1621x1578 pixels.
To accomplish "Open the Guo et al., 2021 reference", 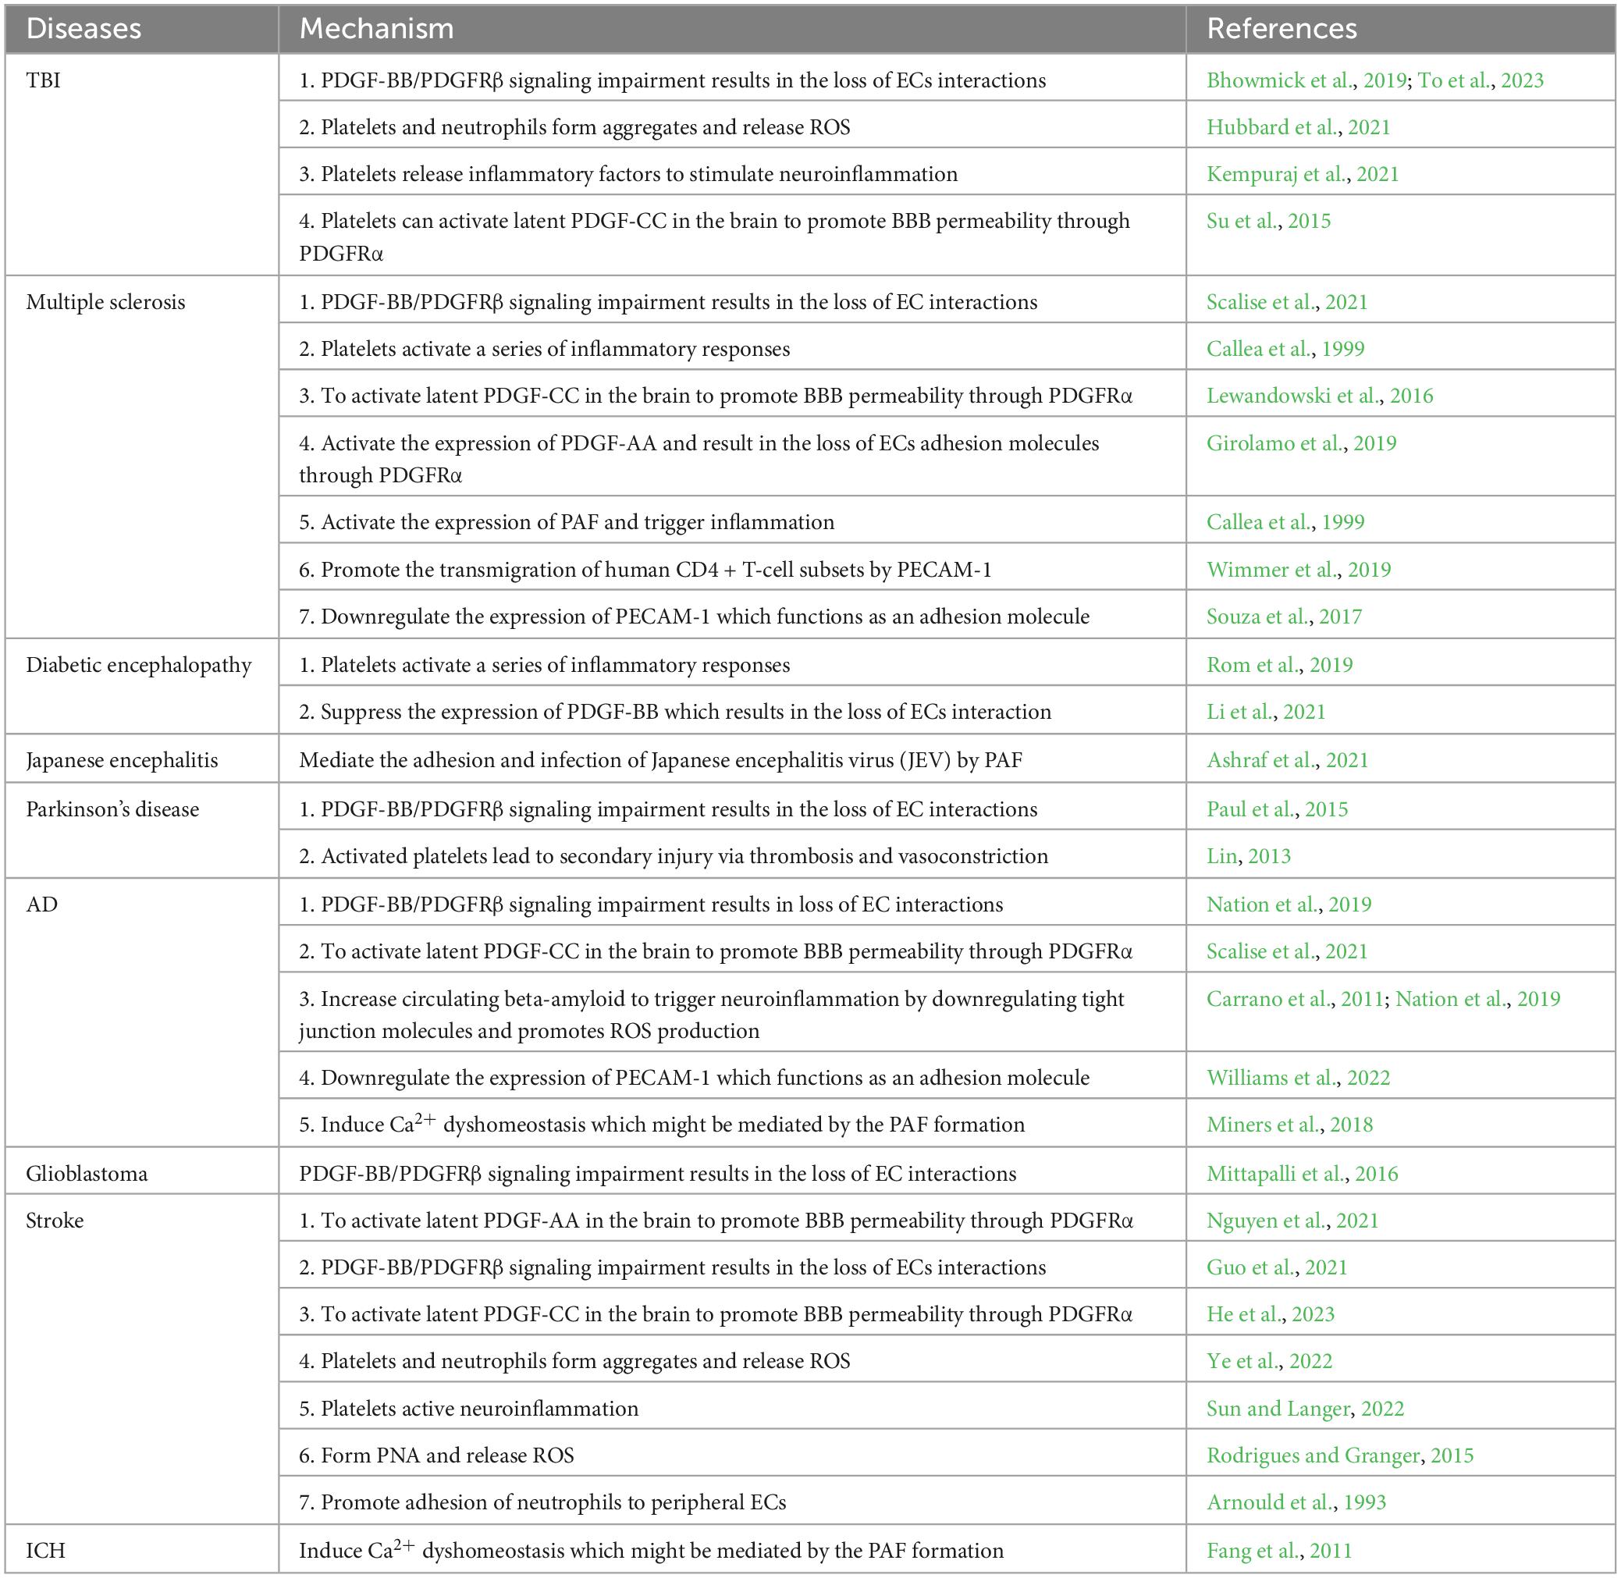I will pyautogui.click(x=1277, y=1267).
